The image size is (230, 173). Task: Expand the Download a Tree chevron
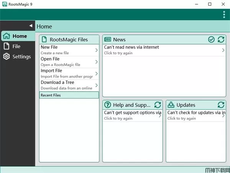[96, 85]
